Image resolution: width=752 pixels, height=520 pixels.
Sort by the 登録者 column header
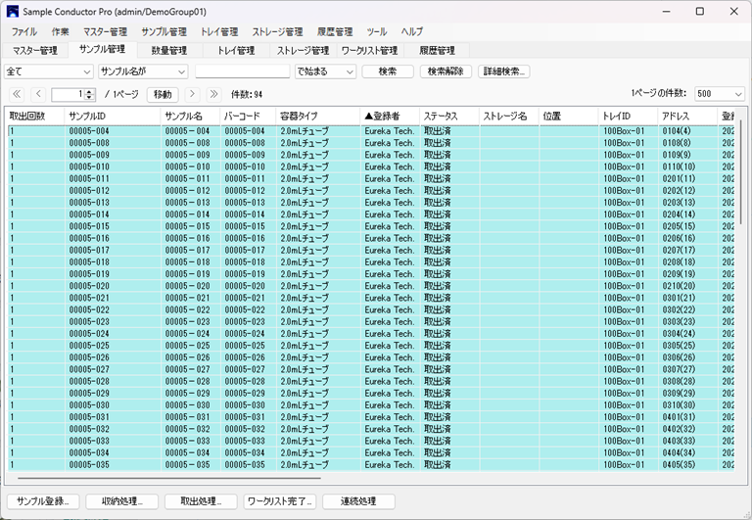tap(389, 117)
